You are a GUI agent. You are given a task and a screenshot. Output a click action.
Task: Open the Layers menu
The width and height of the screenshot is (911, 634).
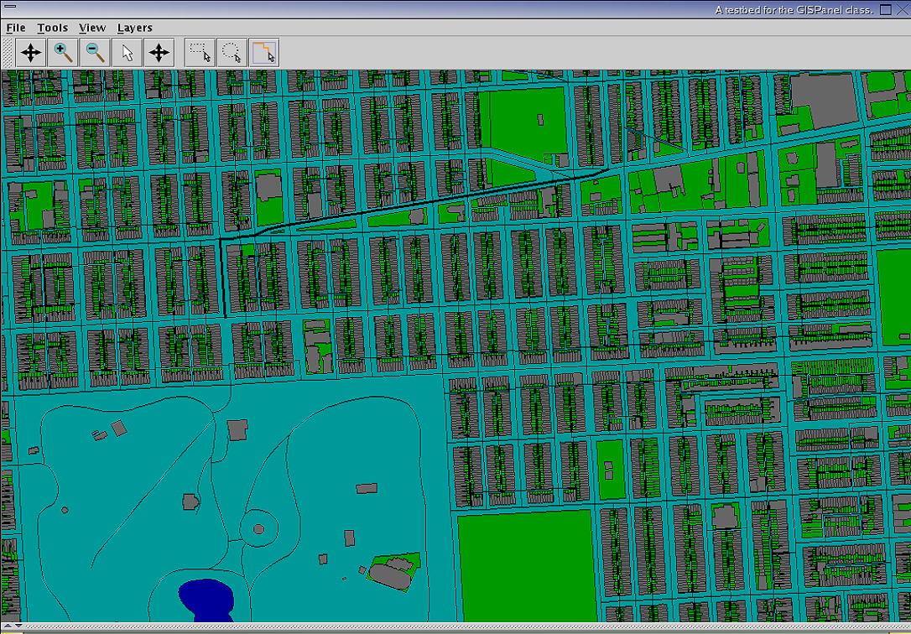tap(134, 28)
